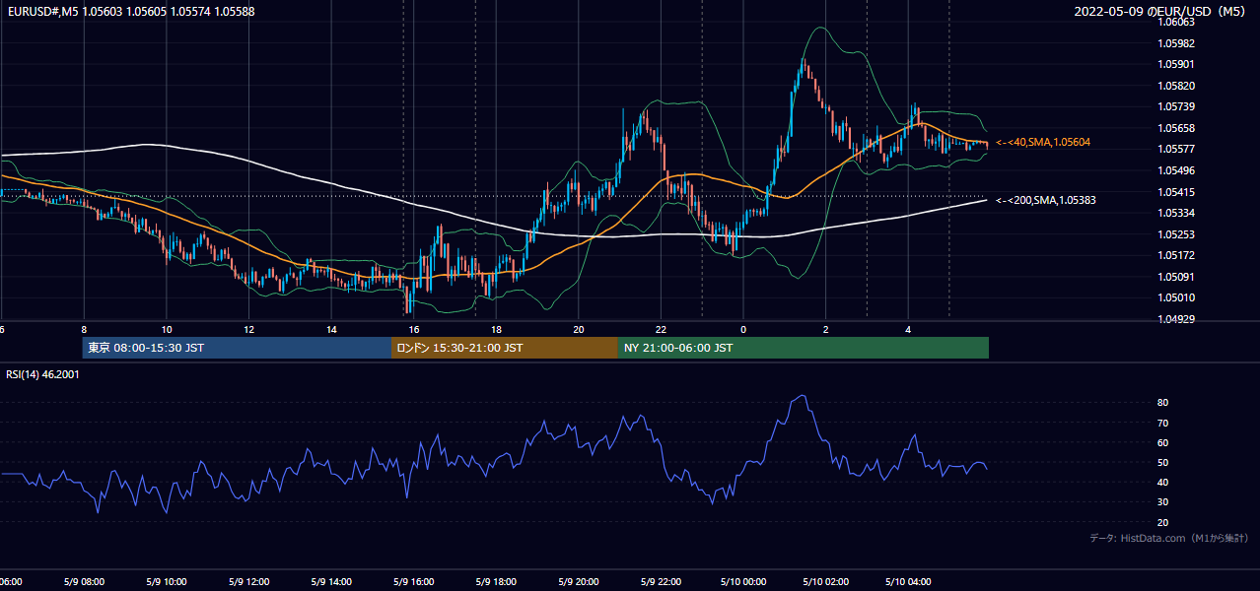This screenshot has height=591, width=1260.
Task: Click price axis value 1.05010
Action: pos(1176,297)
